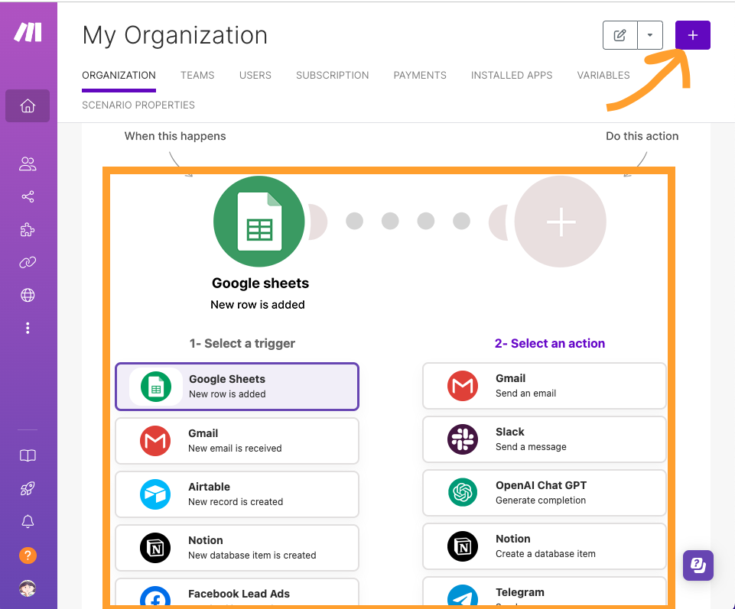Viewport: 735px width, 609px height.
Task: Click the orange help question mark icon
Action: click(x=28, y=556)
